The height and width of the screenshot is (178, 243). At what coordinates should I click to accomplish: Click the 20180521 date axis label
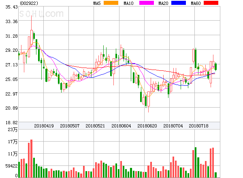click(x=95, y=126)
